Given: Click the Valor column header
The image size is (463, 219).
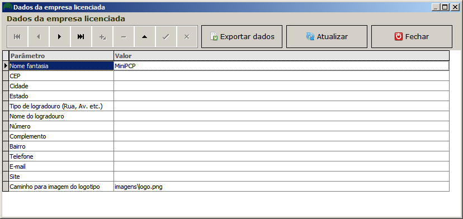Looking at the screenshot, I should coord(282,56).
